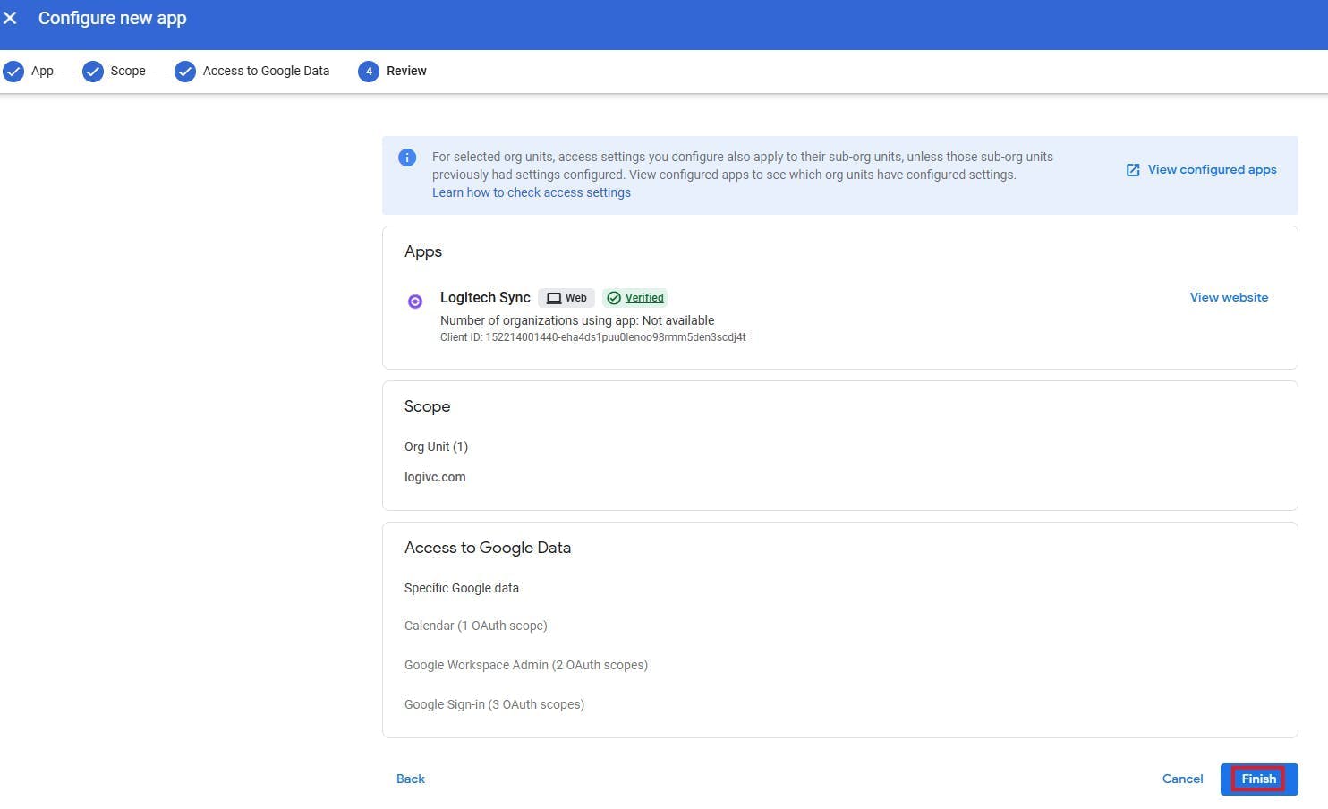Open View configured apps
This screenshot has height=809, width=1328.
tap(1212, 169)
